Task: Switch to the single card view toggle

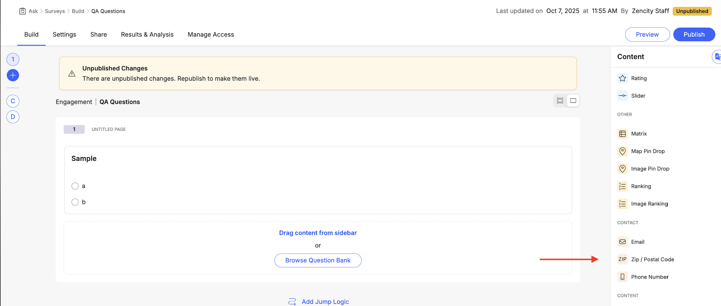Action: click(x=573, y=101)
